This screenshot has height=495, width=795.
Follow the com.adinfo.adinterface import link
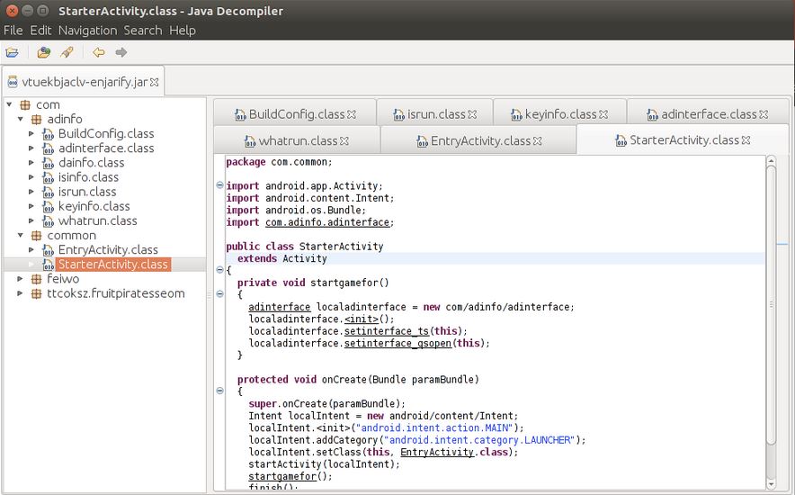click(x=327, y=222)
